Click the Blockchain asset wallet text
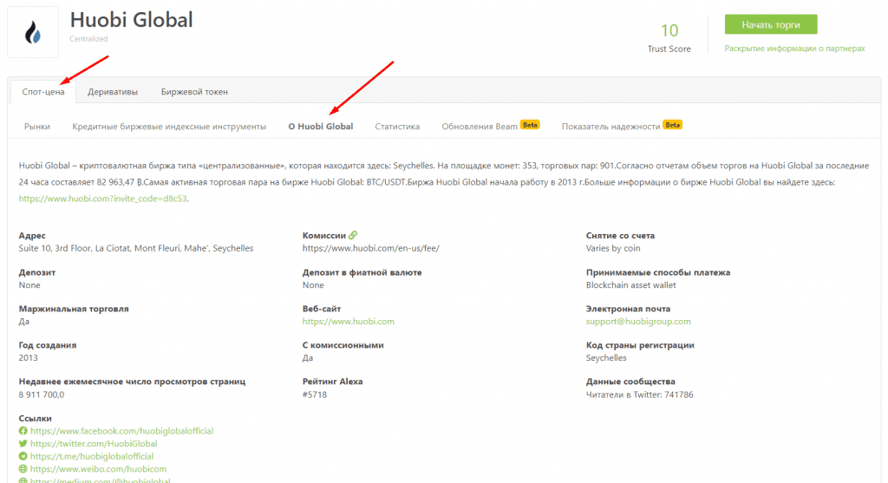Screen dimensions: 888x483 pos(631,284)
